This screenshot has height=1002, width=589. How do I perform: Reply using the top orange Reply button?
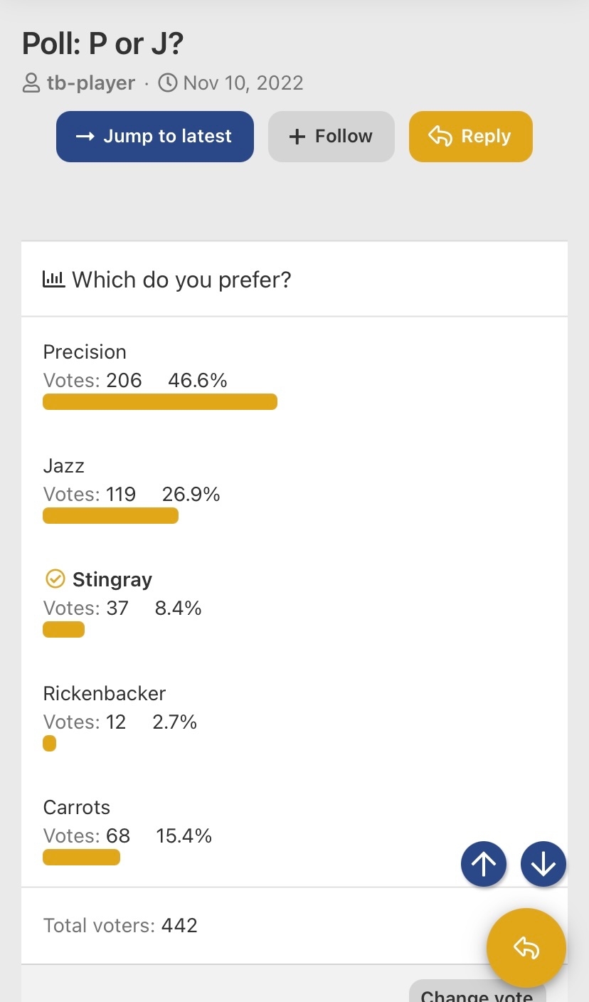tap(471, 137)
